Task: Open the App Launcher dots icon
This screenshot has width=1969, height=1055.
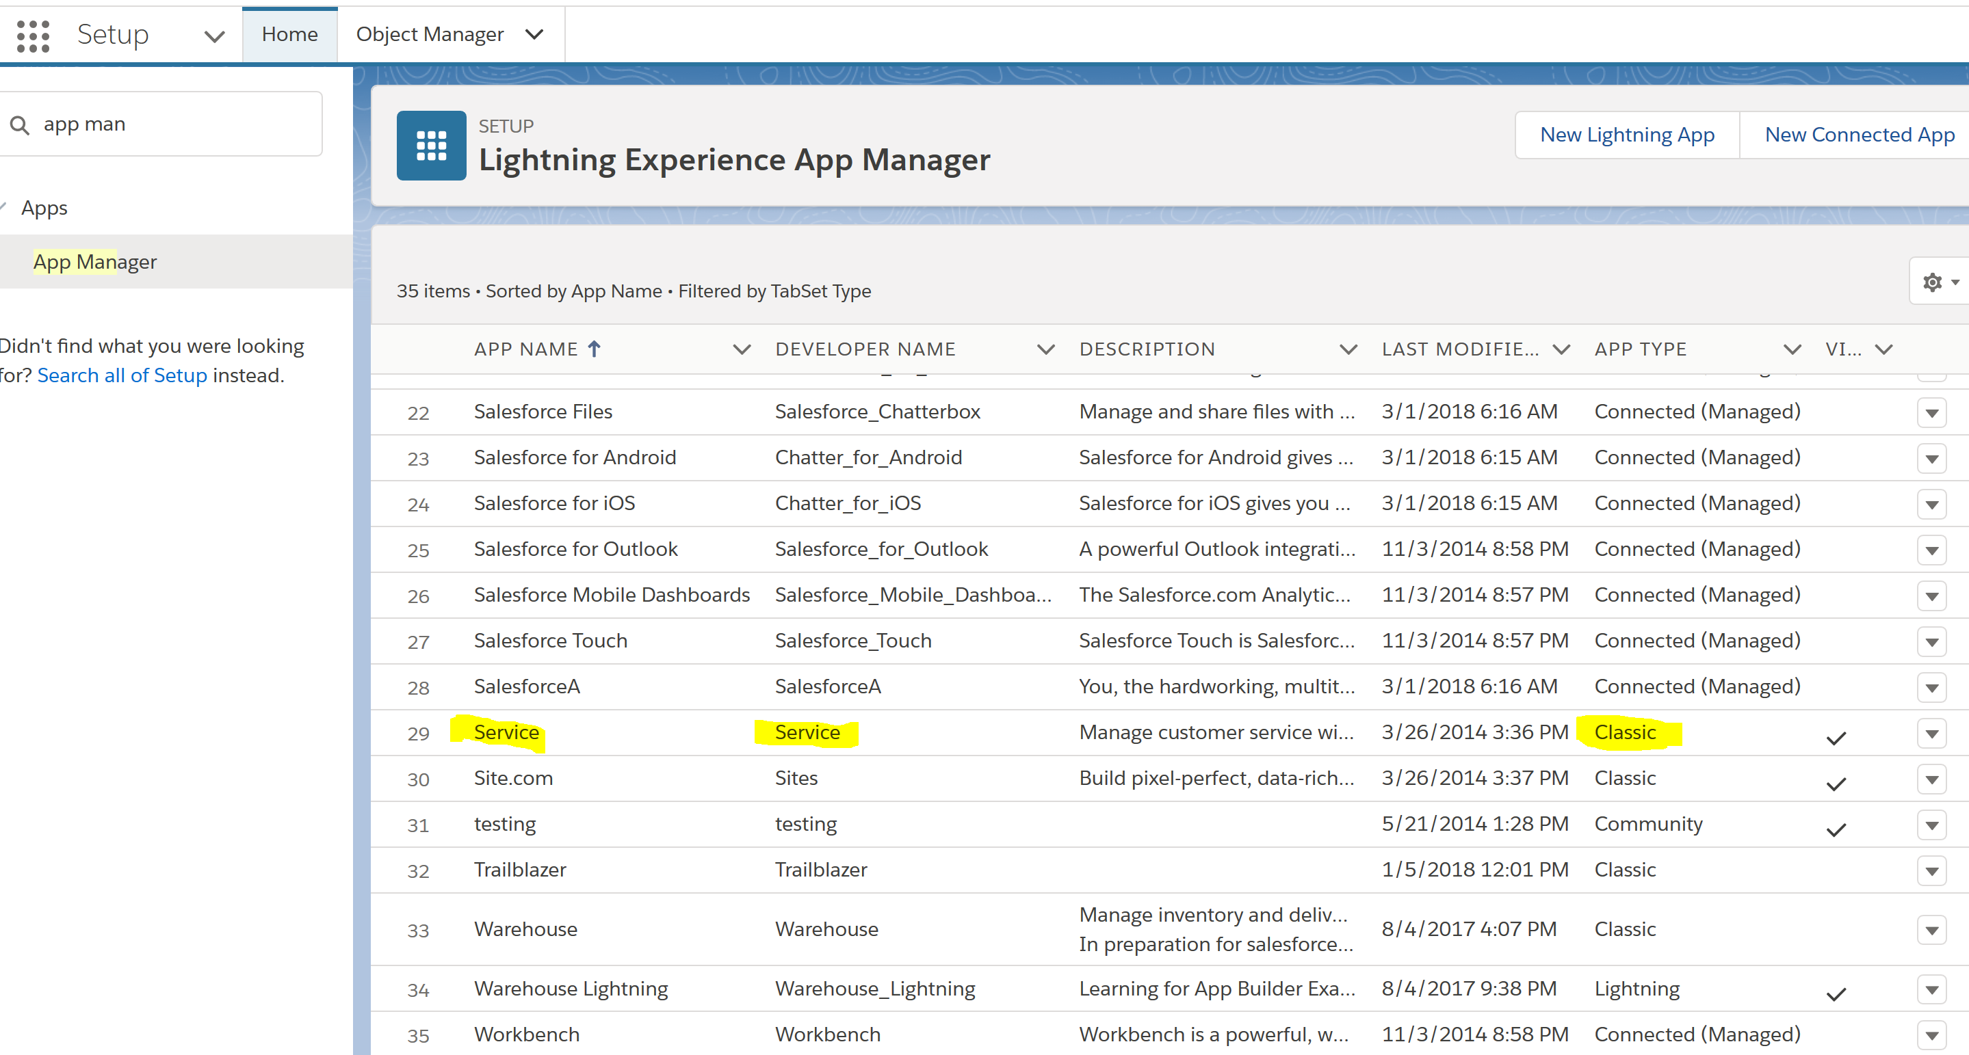Action: 33,36
